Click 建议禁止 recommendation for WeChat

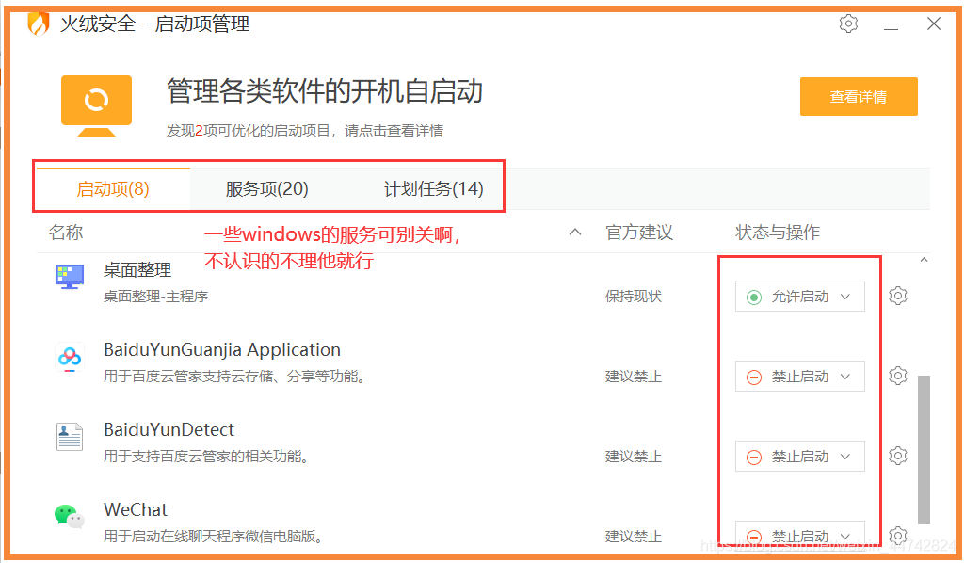click(634, 537)
